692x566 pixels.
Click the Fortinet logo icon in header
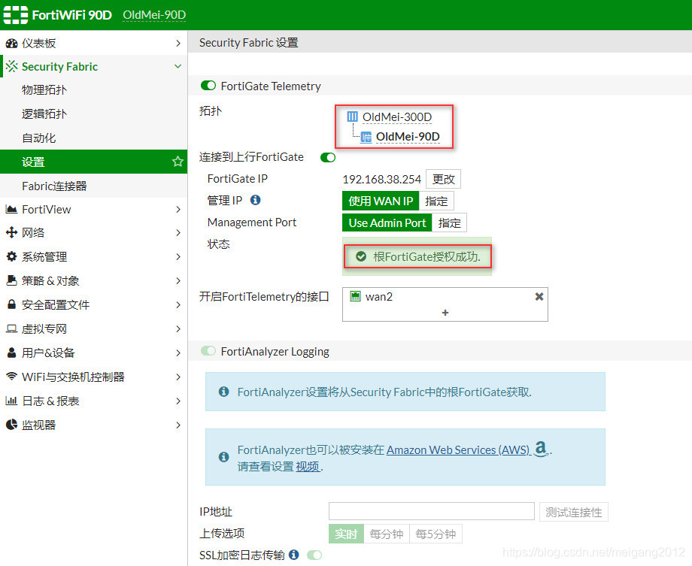[16, 15]
